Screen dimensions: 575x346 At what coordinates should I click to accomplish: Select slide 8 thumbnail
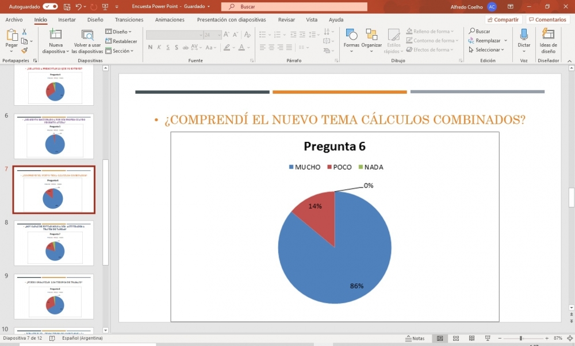[54, 243]
